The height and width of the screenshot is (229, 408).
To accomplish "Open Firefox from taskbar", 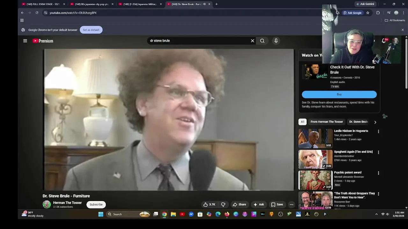I will pos(227,214).
